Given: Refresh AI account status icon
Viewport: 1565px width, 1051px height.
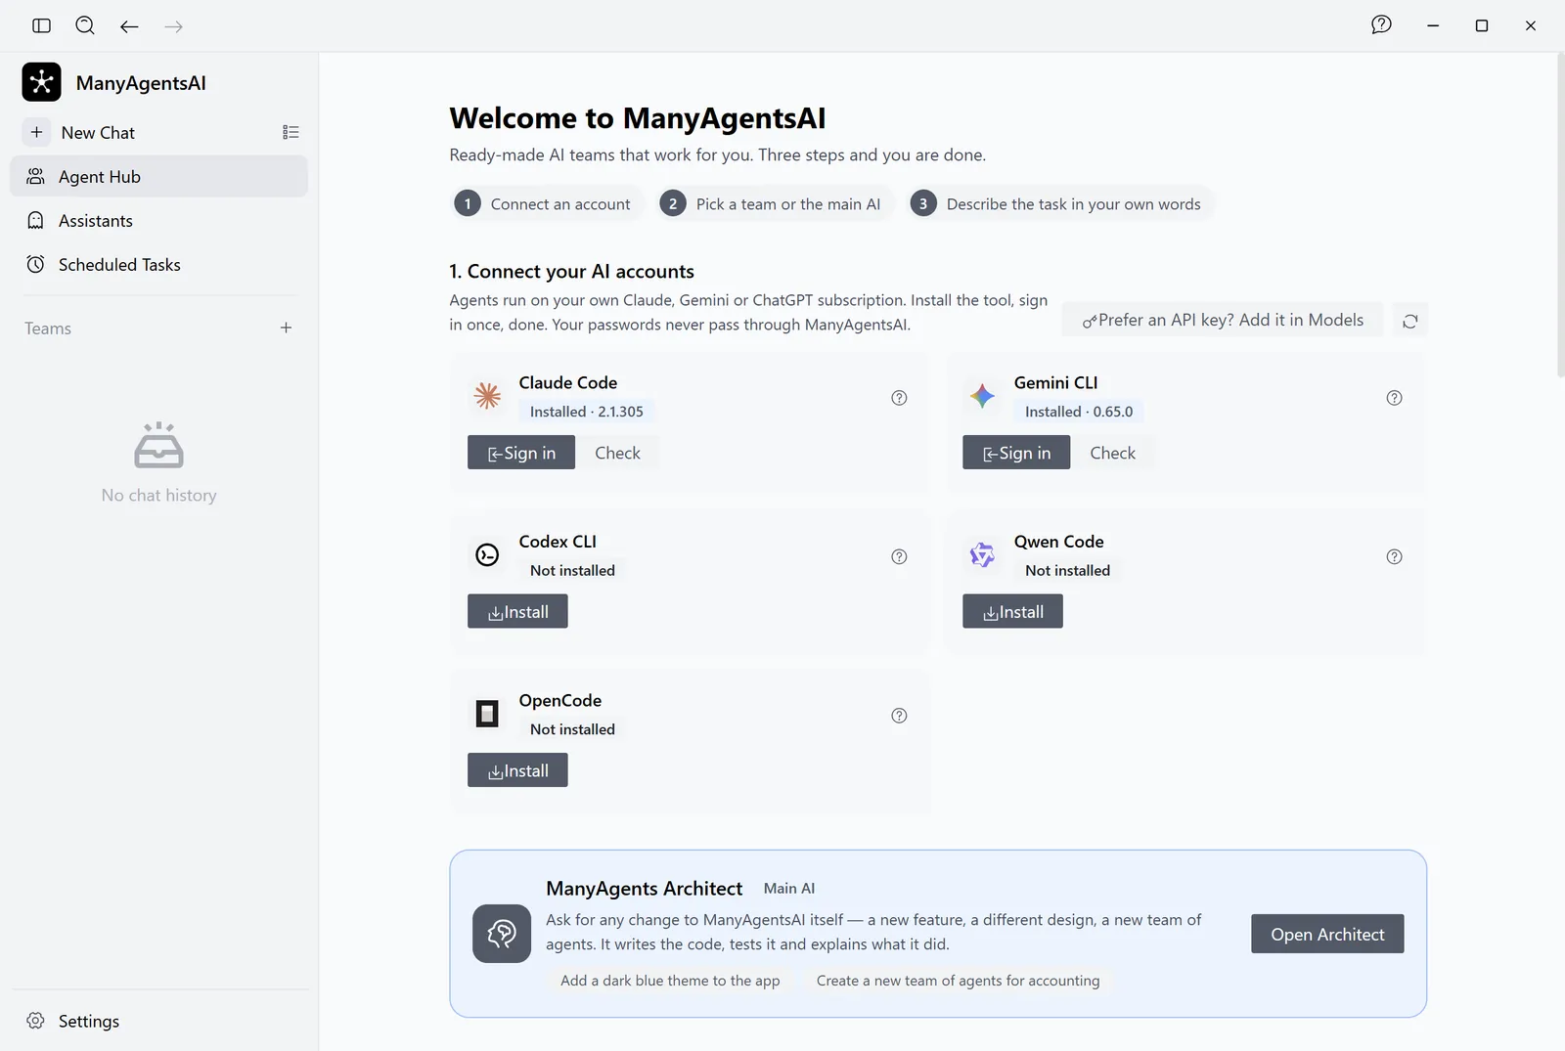Looking at the screenshot, I should pos(1409,321).
